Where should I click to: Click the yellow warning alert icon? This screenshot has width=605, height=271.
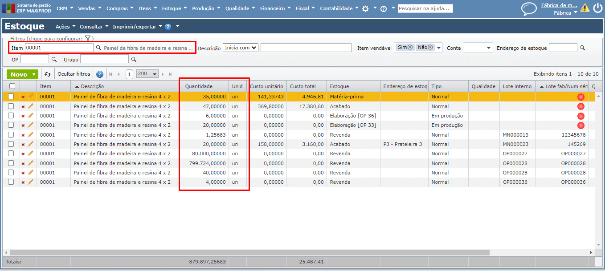pos(585,8)
